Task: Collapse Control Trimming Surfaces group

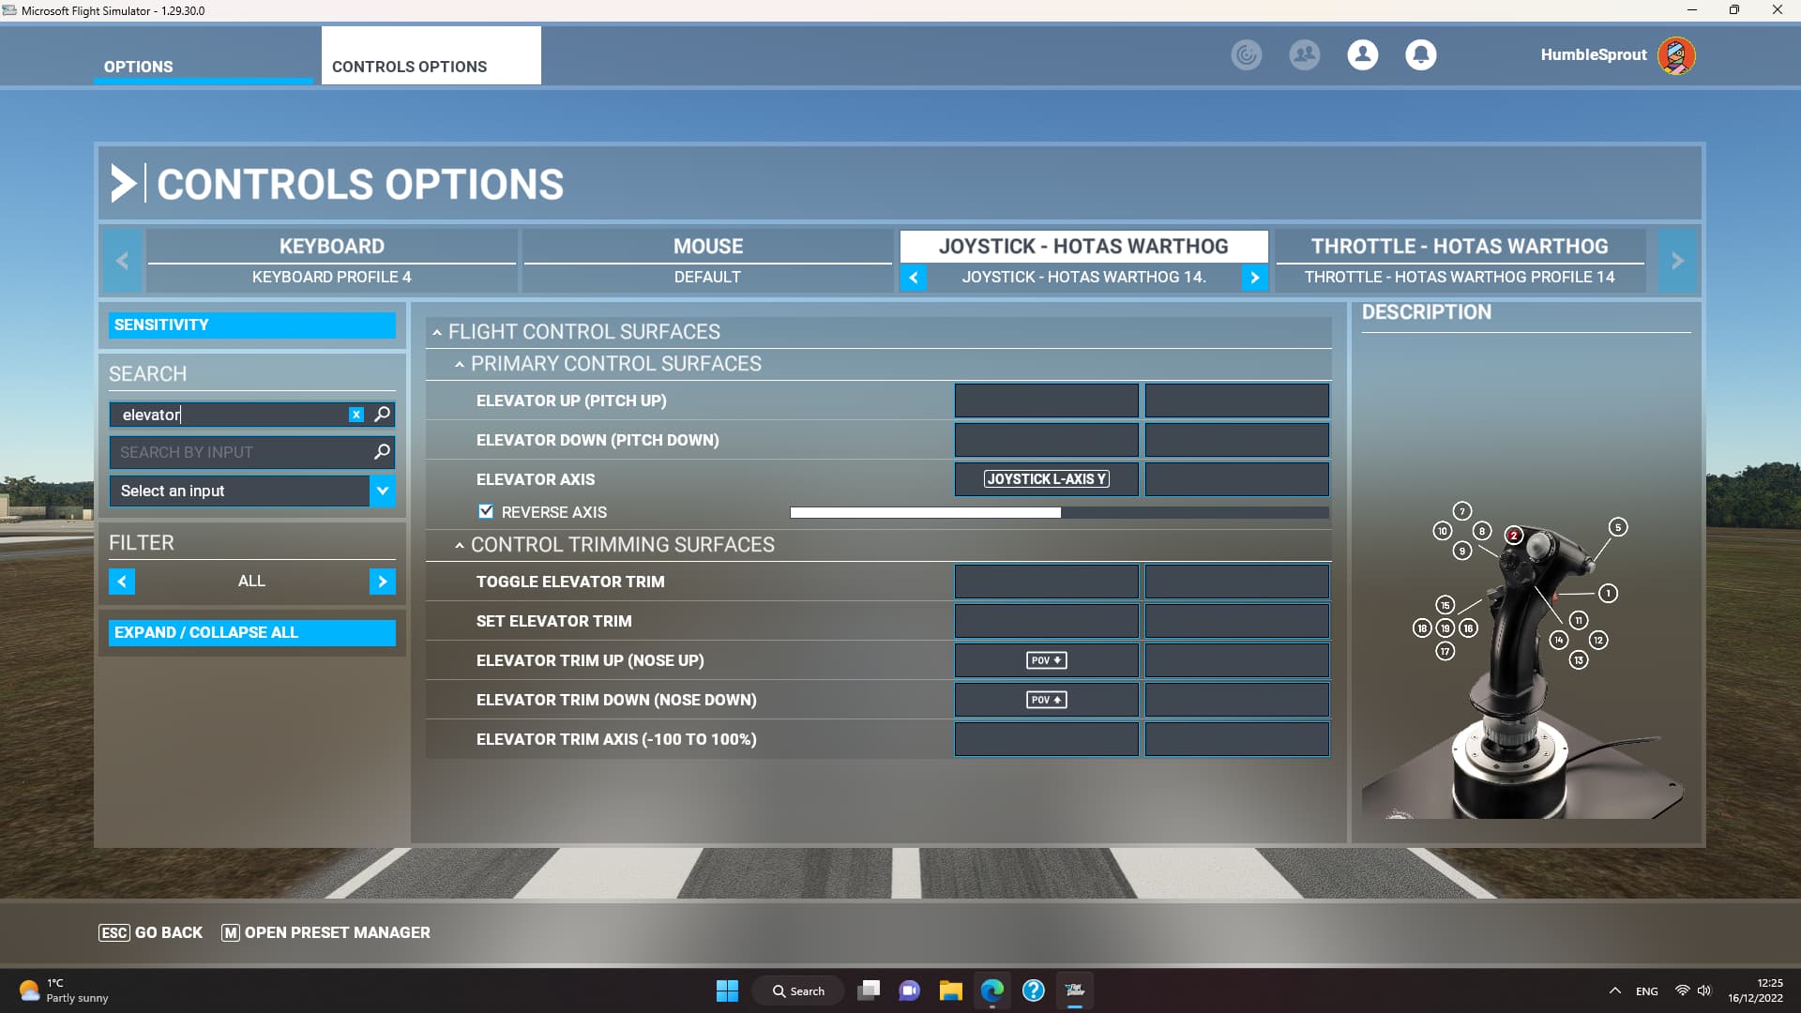Action: [460, 545]
